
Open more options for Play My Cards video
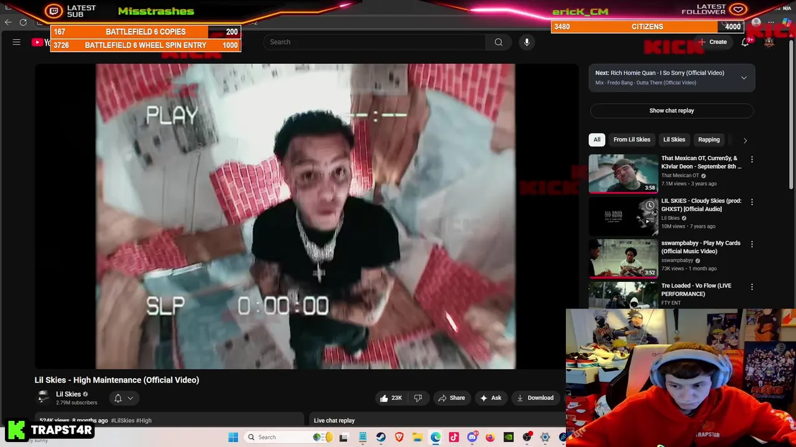[x=752, y=244]
